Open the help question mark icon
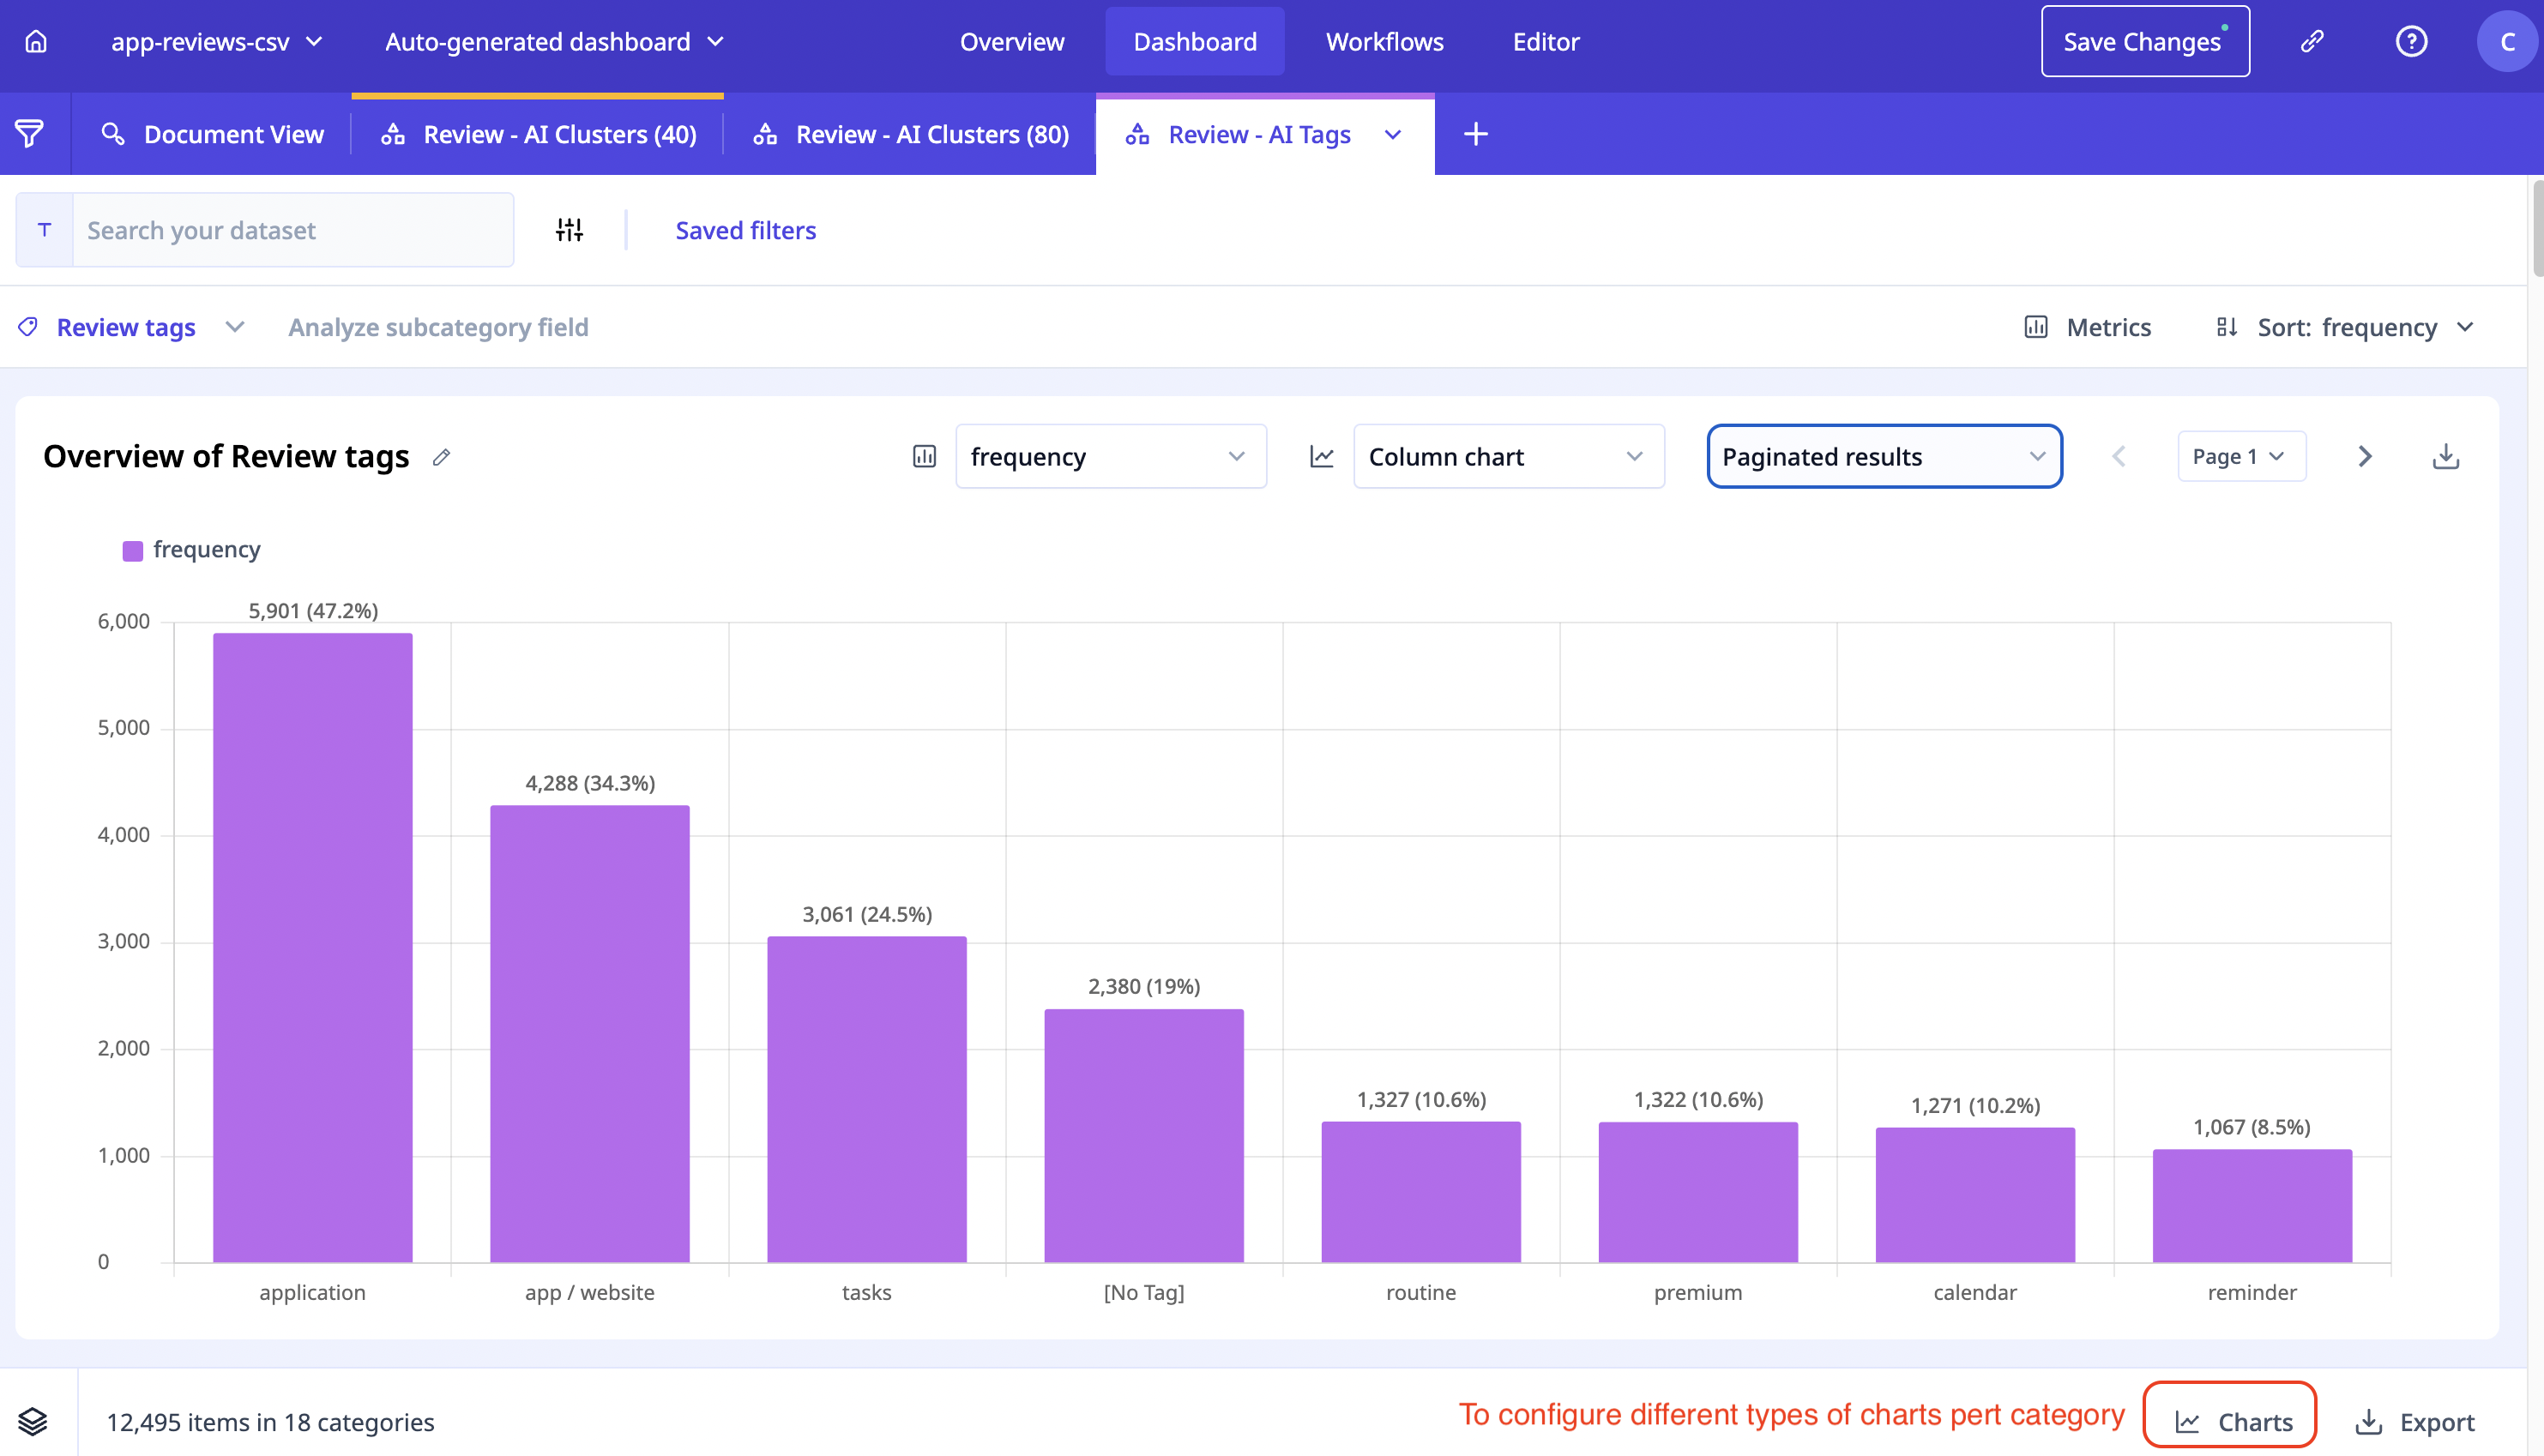The width and height of the screenshot is (2544, 1456). click(2411, 41)
